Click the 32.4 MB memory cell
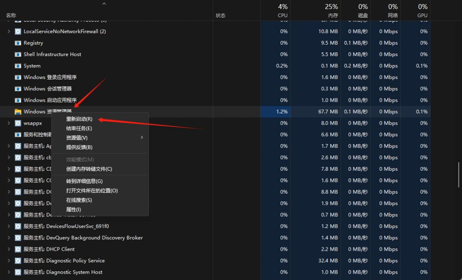The width and height of the screenshot is (462, 280). click(x=328, y=261)
